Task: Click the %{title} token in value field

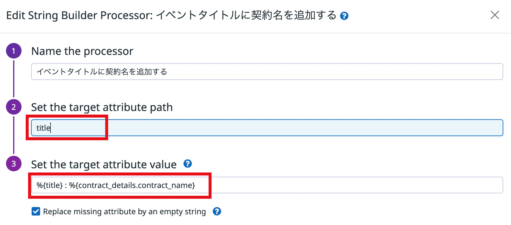Action: click(50, 185)
